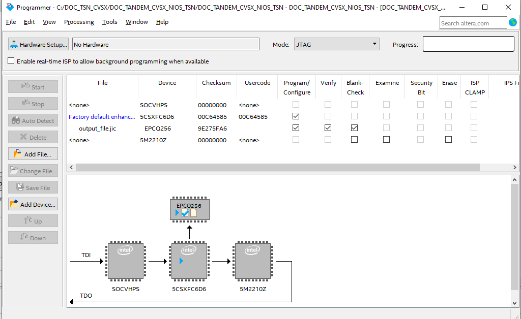Open the Tools menu
This screenshot has height=319, width=521.
110,22
